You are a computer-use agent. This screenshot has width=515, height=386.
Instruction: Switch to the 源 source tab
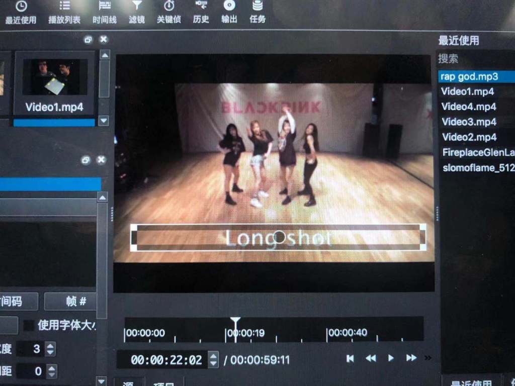129,383
